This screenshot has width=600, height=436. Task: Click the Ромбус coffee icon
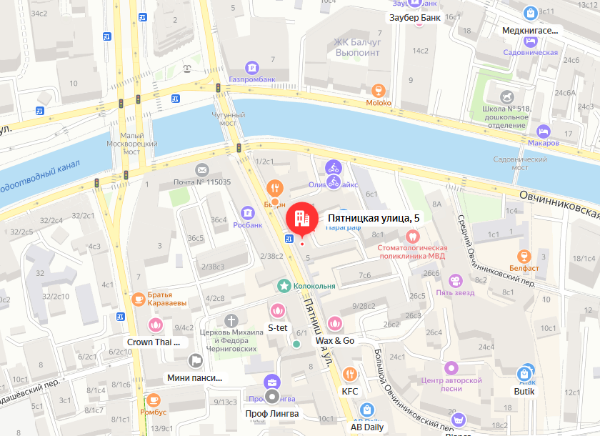pos(154,400)
